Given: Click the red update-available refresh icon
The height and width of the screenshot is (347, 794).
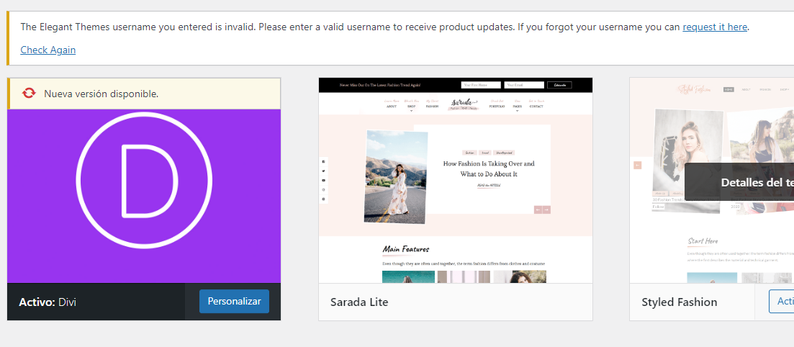Looking at the screenshot, I should click(29, 93).
